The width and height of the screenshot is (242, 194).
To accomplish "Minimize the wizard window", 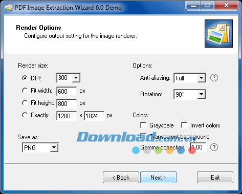I will pos(193,6).
